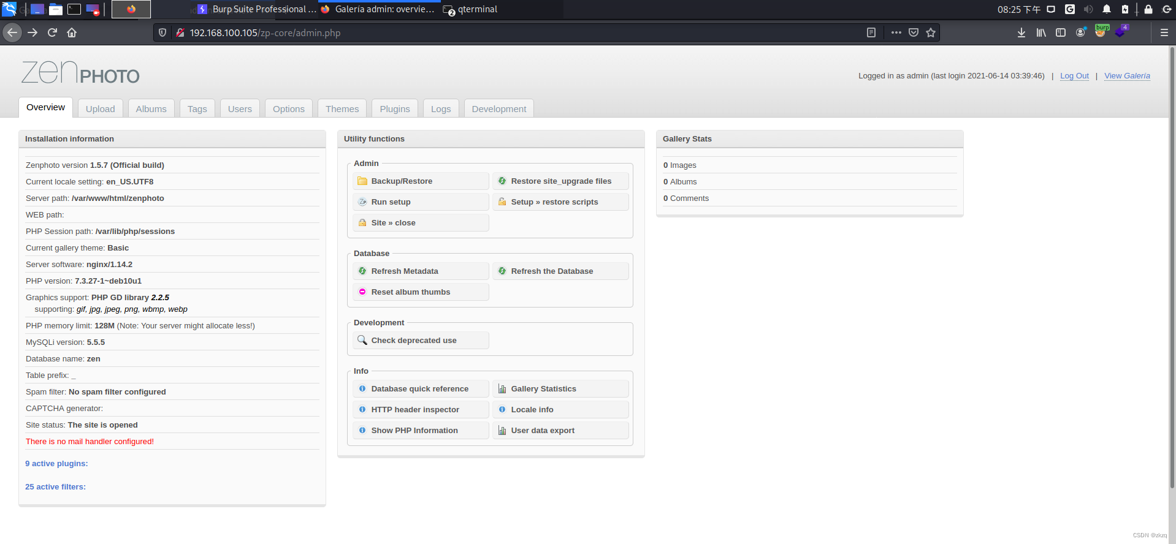Click the User data export button
Viewport: 1176px width, 544px height.
coord(560,430)
